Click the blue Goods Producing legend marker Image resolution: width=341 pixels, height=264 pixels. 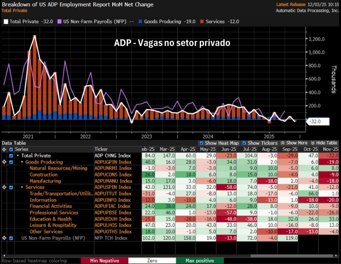click(140, 22)
